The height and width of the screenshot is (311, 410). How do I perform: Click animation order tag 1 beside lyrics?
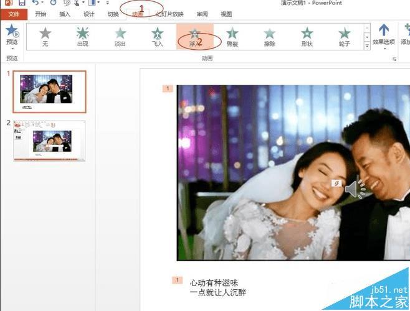click(177, 280)
